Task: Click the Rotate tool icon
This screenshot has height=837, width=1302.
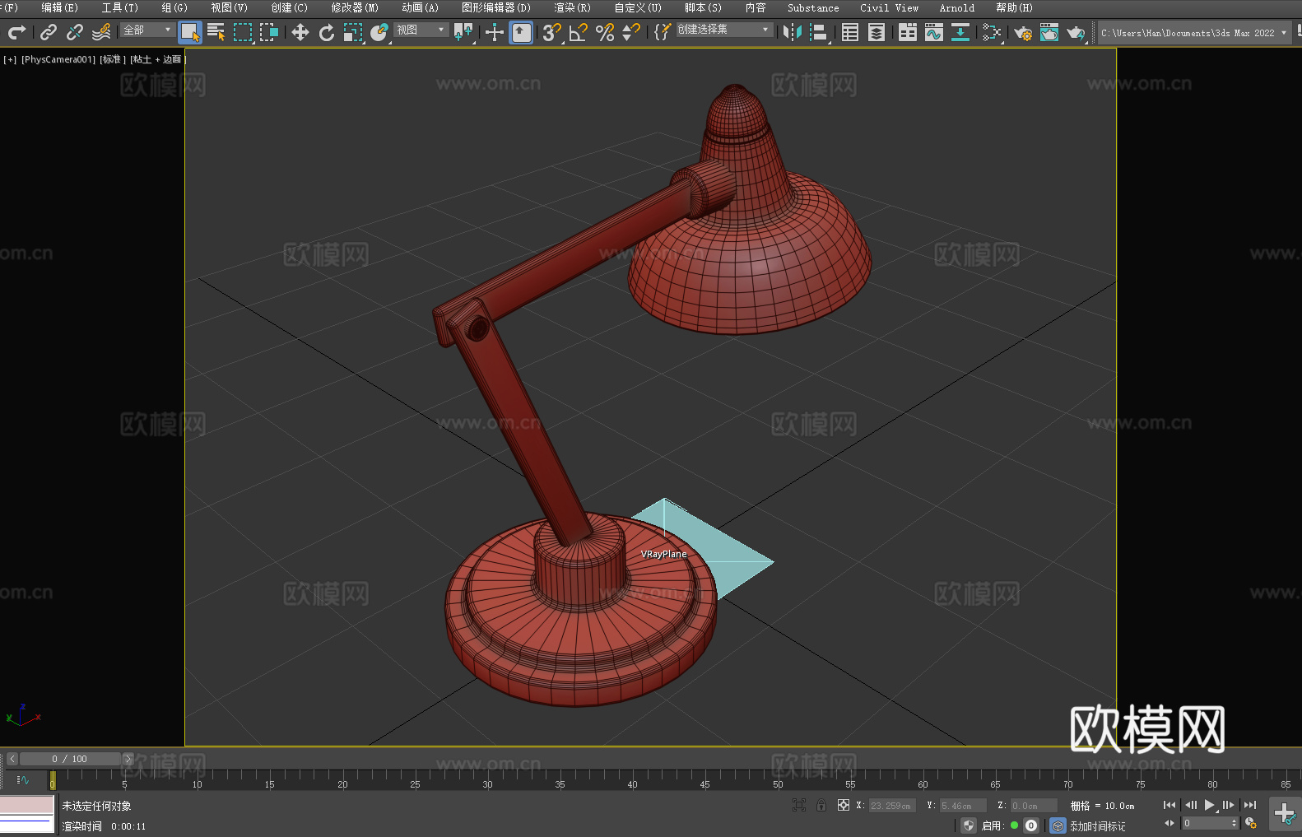Action: (327, 32)
